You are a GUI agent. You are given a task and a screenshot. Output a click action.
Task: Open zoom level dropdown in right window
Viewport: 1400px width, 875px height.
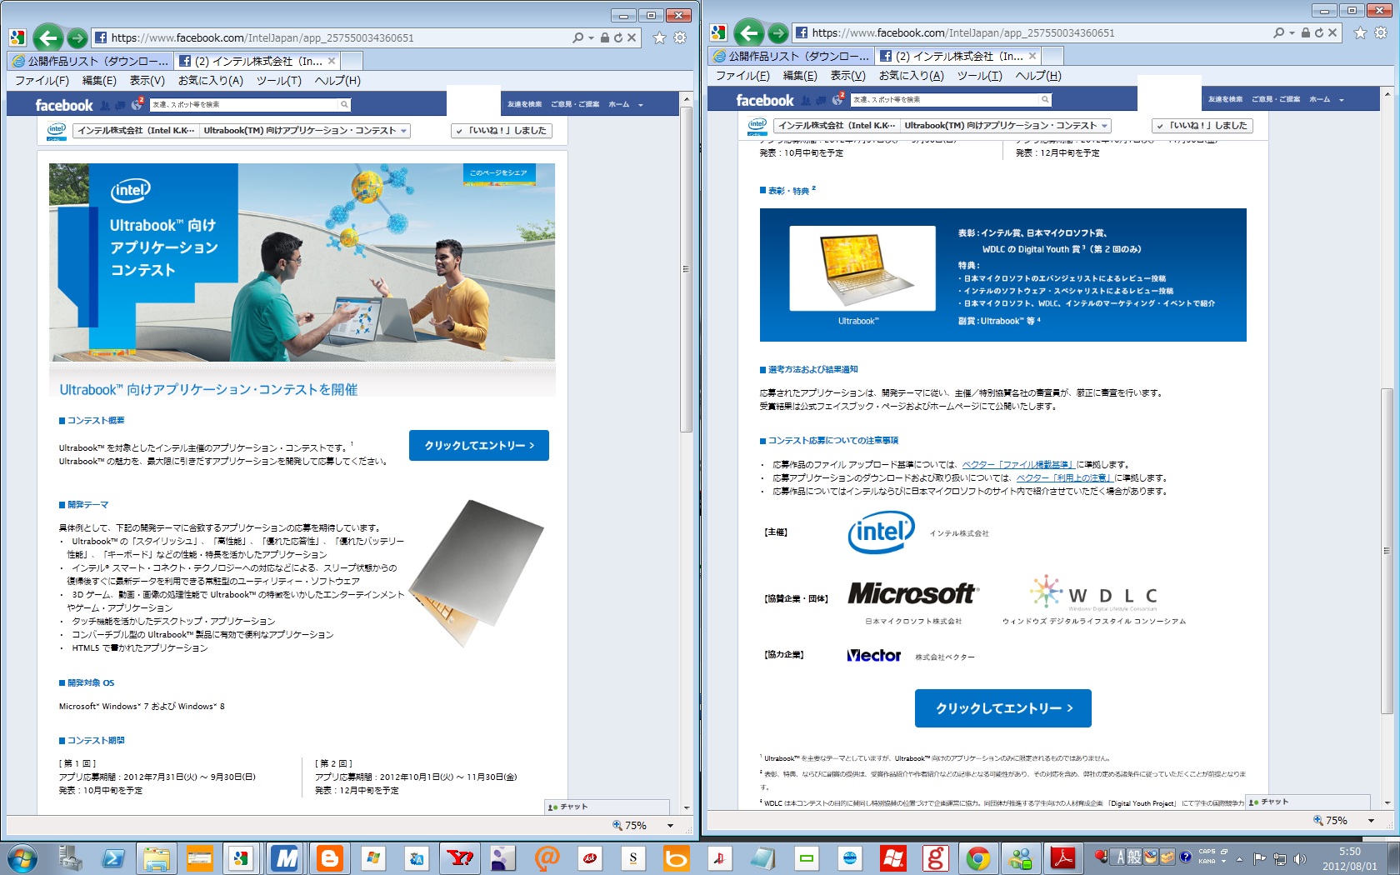pyautogui.click(x=1371, y=821)
